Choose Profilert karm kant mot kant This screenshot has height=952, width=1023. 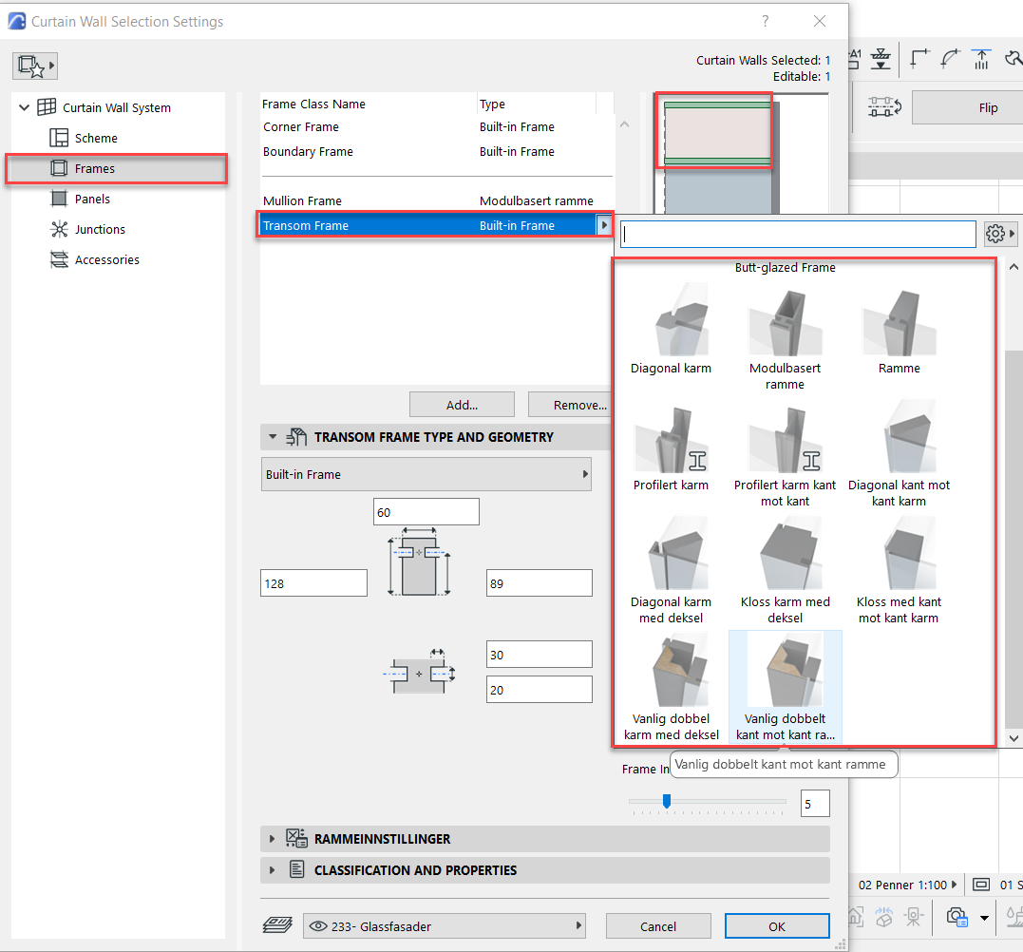pos(785,455)
